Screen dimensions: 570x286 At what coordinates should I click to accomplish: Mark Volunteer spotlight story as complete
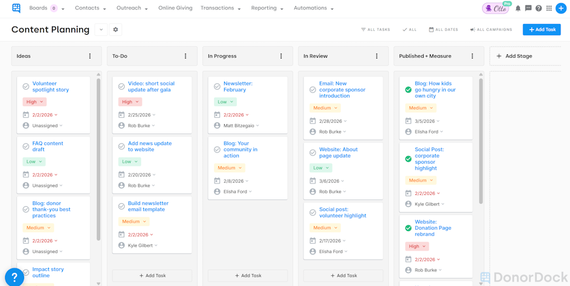26,87
